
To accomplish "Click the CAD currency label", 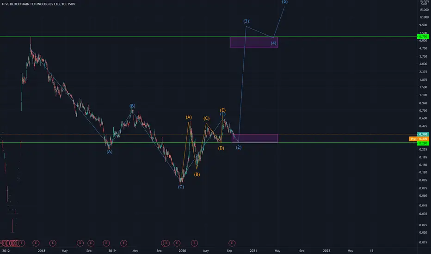I will click(424, 4).
